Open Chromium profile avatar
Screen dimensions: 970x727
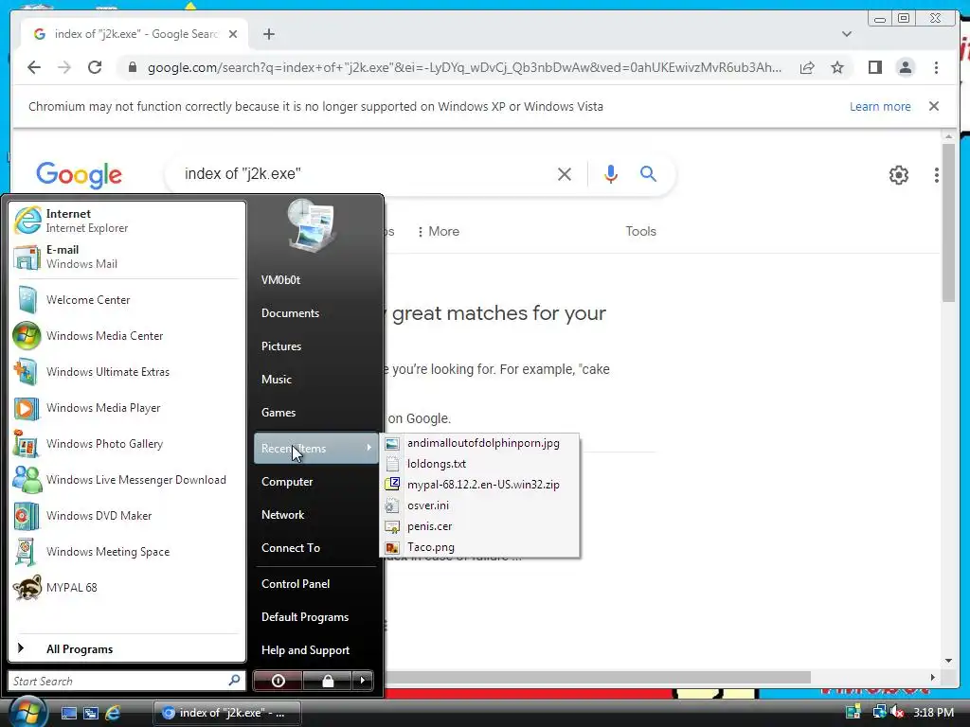906,67
